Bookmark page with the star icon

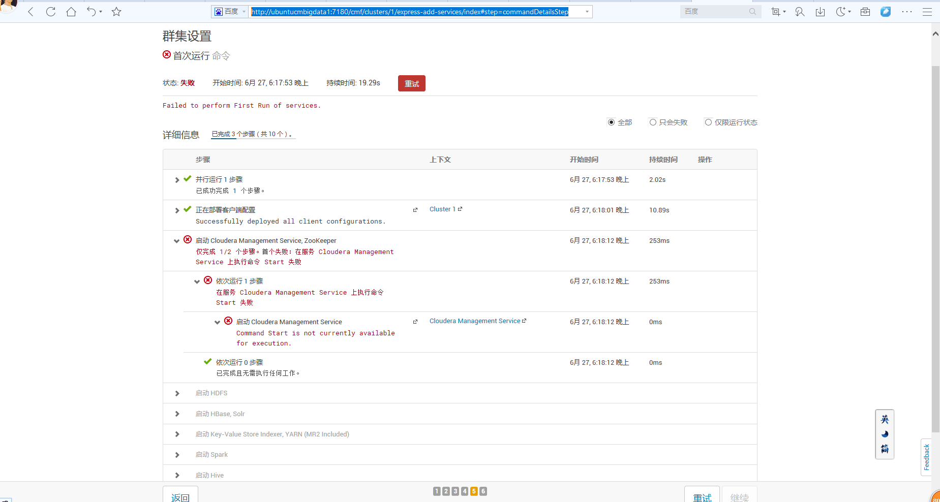pos(116,12)
